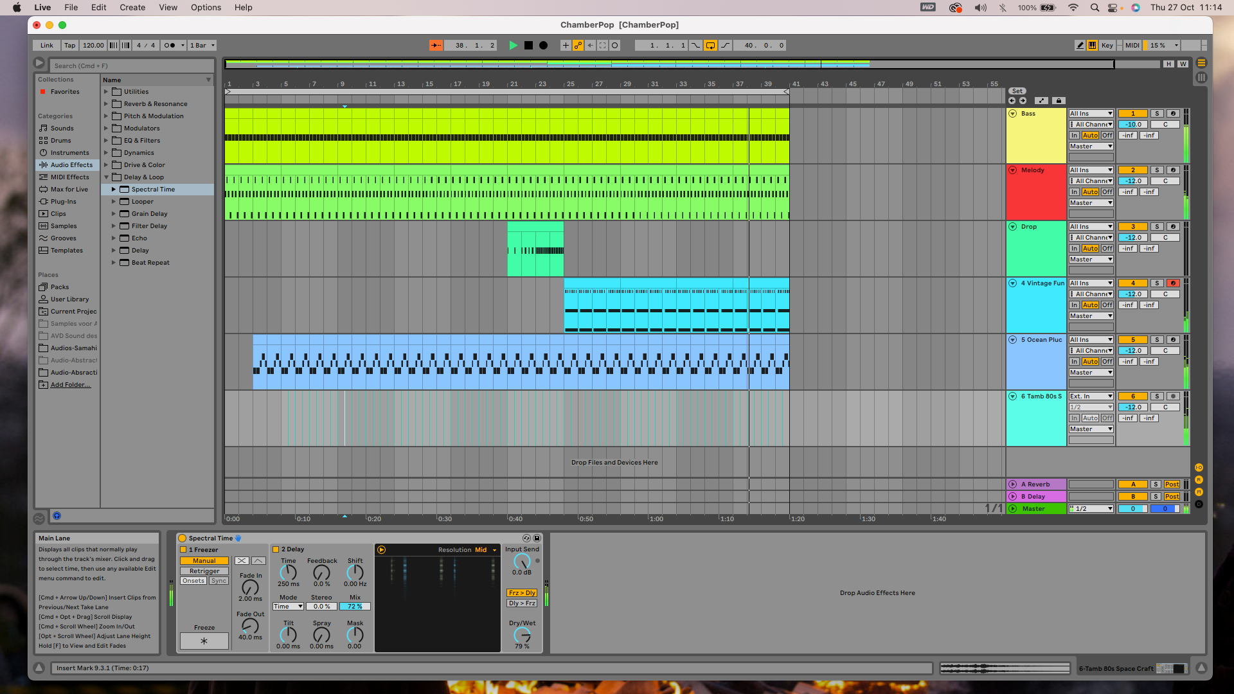Jump to the previous locator arrow
Image resolution: width=1234 pixels, height=694 pixels.
click(x=1012, y=101)
